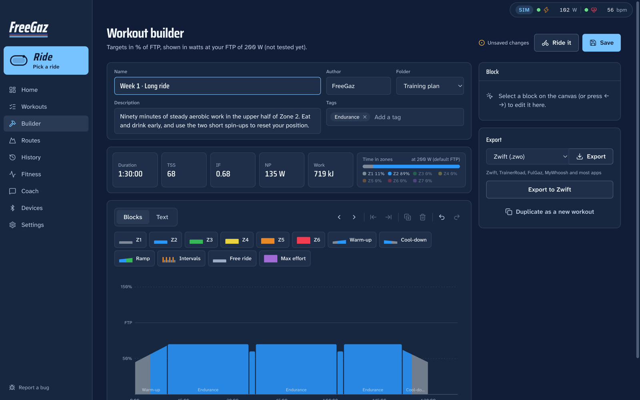Click Duplicate as a new workout
This screenshot has height=400, width=640.
[550, 212]
